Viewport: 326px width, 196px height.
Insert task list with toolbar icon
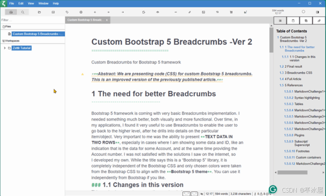[218, 12]
